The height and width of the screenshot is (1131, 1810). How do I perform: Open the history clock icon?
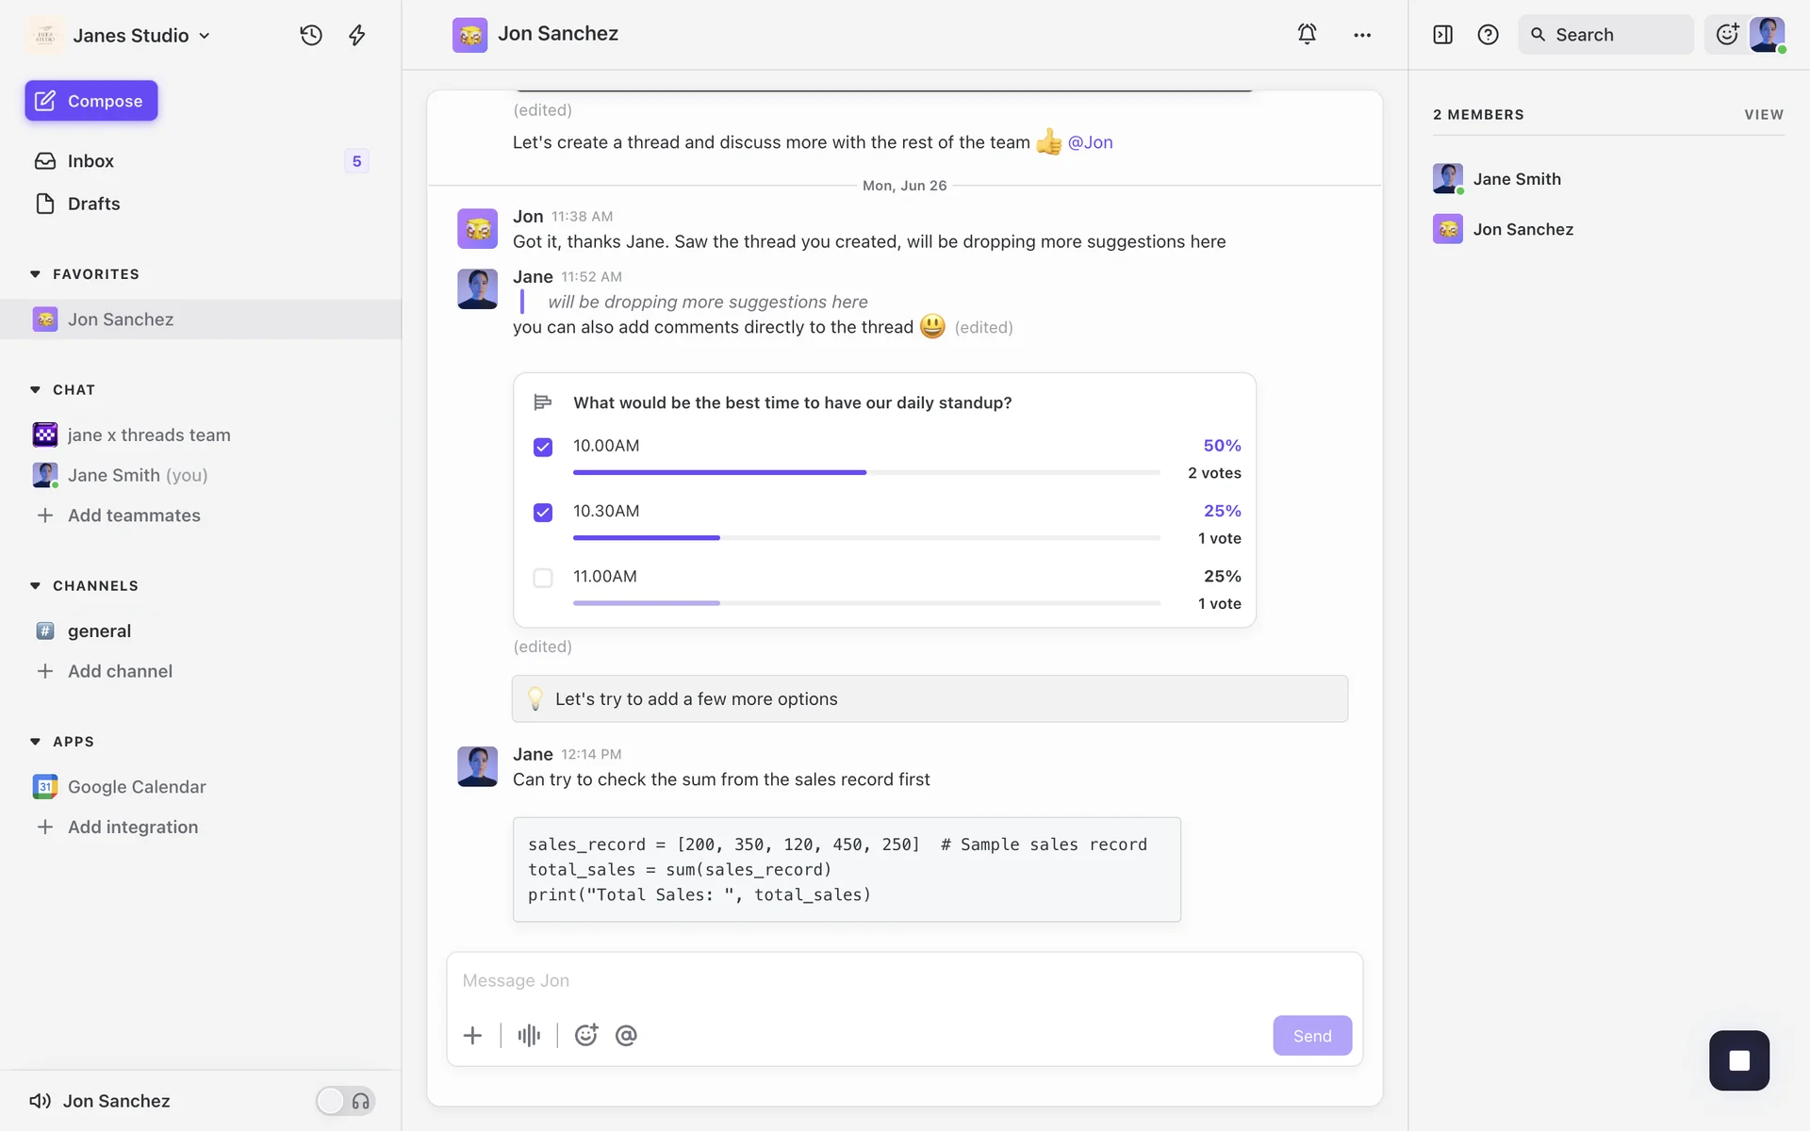coord(311,35)
